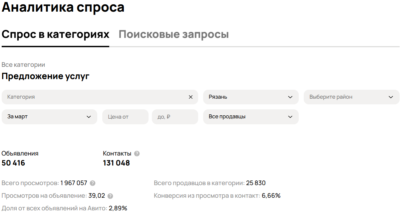Clear the Категория field with the X icon

coord(191,97)
